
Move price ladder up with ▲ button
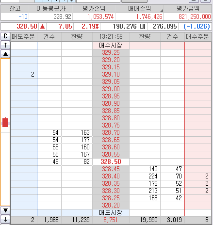coord(5,54)
